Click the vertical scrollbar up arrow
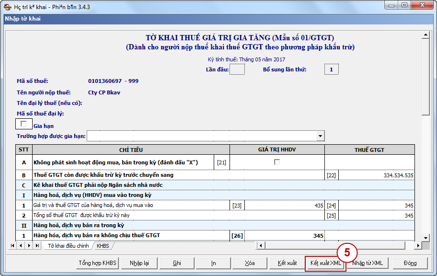437x276 pixels. point(425,35)
